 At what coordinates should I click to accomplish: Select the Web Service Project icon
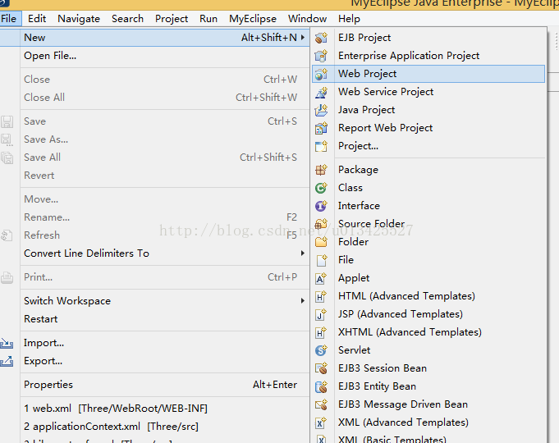[x=321, y=92]
